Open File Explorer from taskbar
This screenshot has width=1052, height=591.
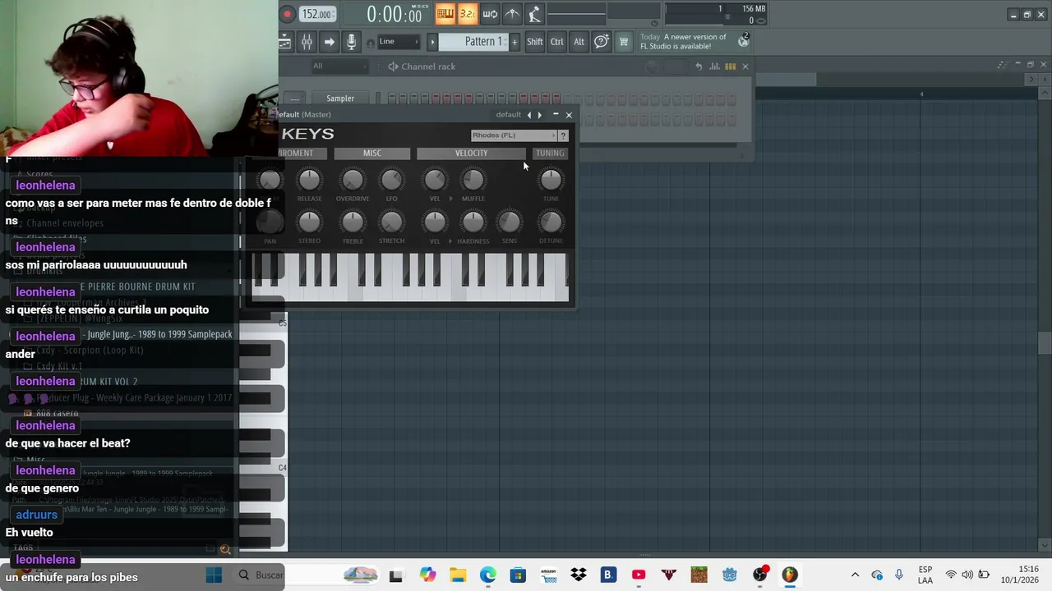tap(458, 575)
